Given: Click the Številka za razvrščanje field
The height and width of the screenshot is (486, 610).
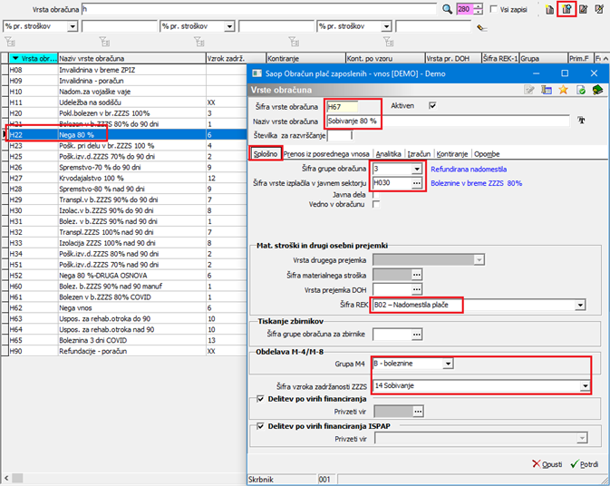Looking at the screenshot, I should pos(339,135).
